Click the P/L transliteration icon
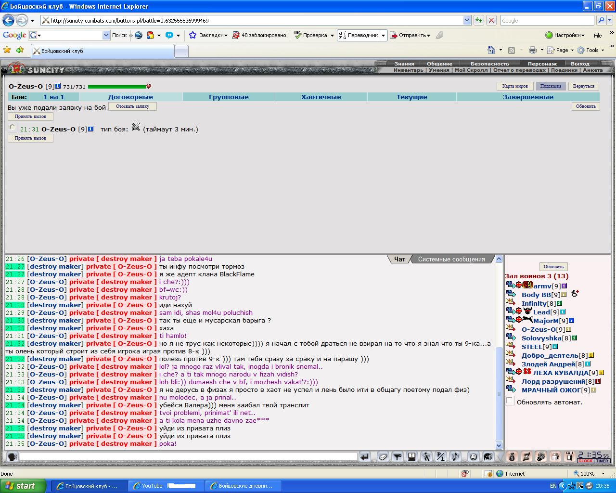 [x=441, y=456]
